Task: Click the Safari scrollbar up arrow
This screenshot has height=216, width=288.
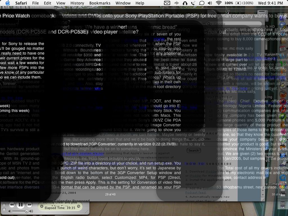Action: tap(263, 191)
